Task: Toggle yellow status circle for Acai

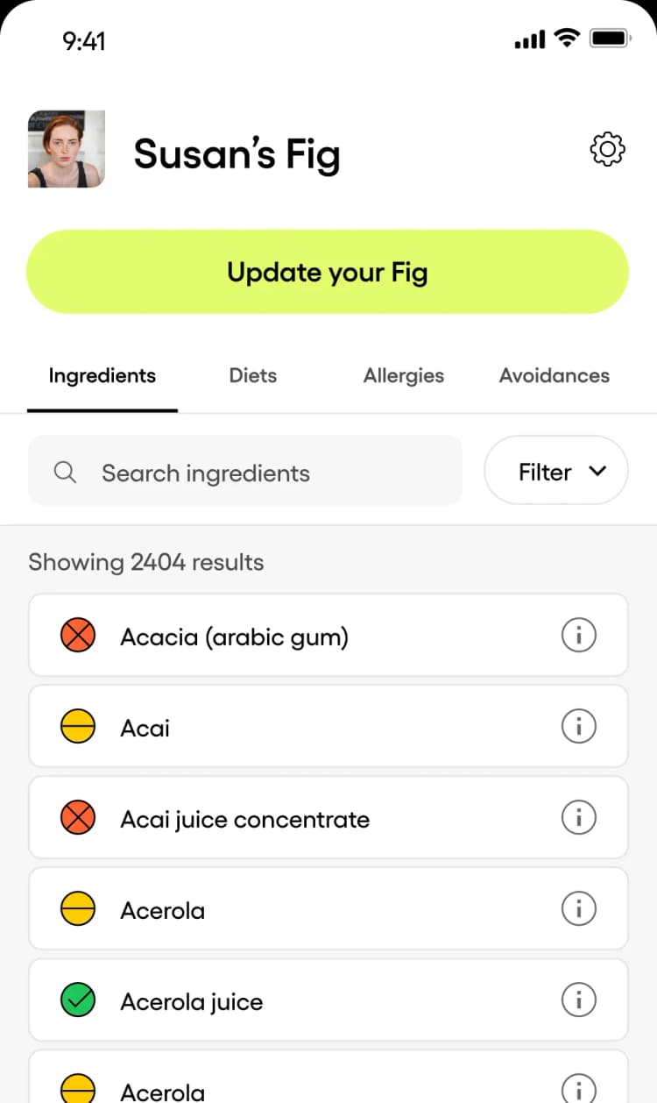Action: 78,727
